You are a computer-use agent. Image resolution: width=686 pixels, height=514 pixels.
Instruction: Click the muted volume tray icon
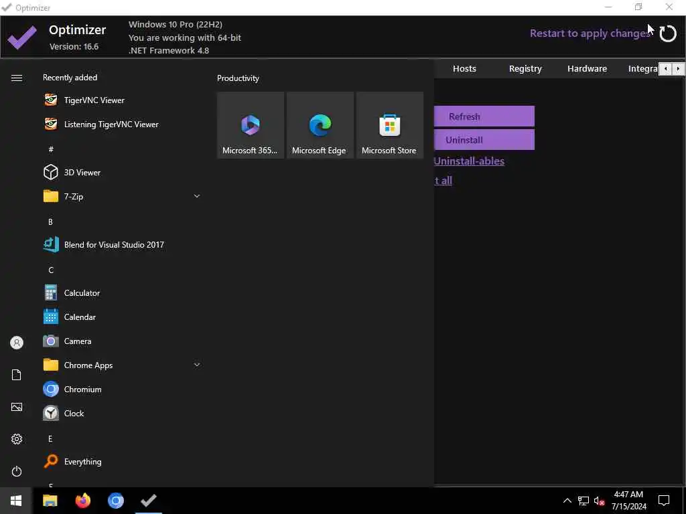coord(599,501)
